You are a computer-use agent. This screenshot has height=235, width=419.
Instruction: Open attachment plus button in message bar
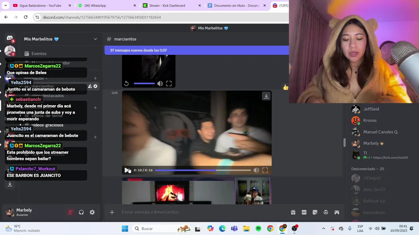[x=112, y=212]
